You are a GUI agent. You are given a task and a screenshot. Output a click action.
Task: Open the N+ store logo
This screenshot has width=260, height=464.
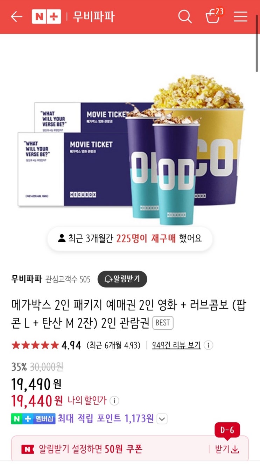pos(46,16)
